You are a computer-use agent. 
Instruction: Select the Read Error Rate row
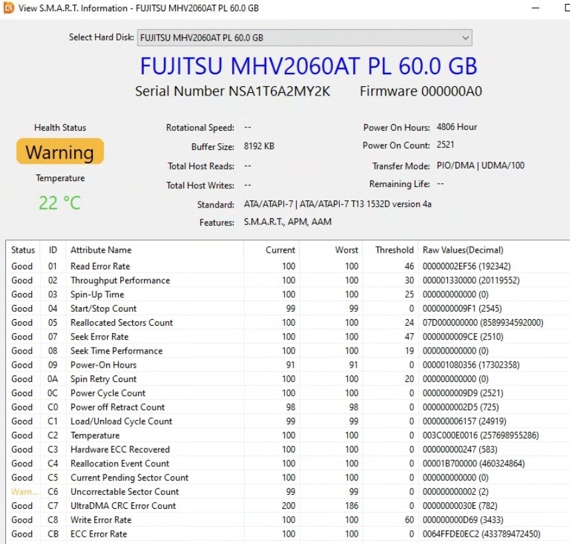click(288, 266)
